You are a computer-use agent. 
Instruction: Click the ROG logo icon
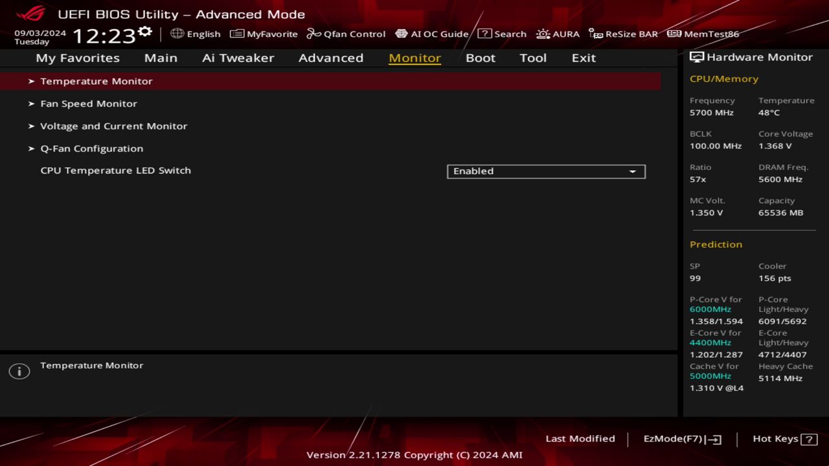pyautogui.click(x=31, y=14)
